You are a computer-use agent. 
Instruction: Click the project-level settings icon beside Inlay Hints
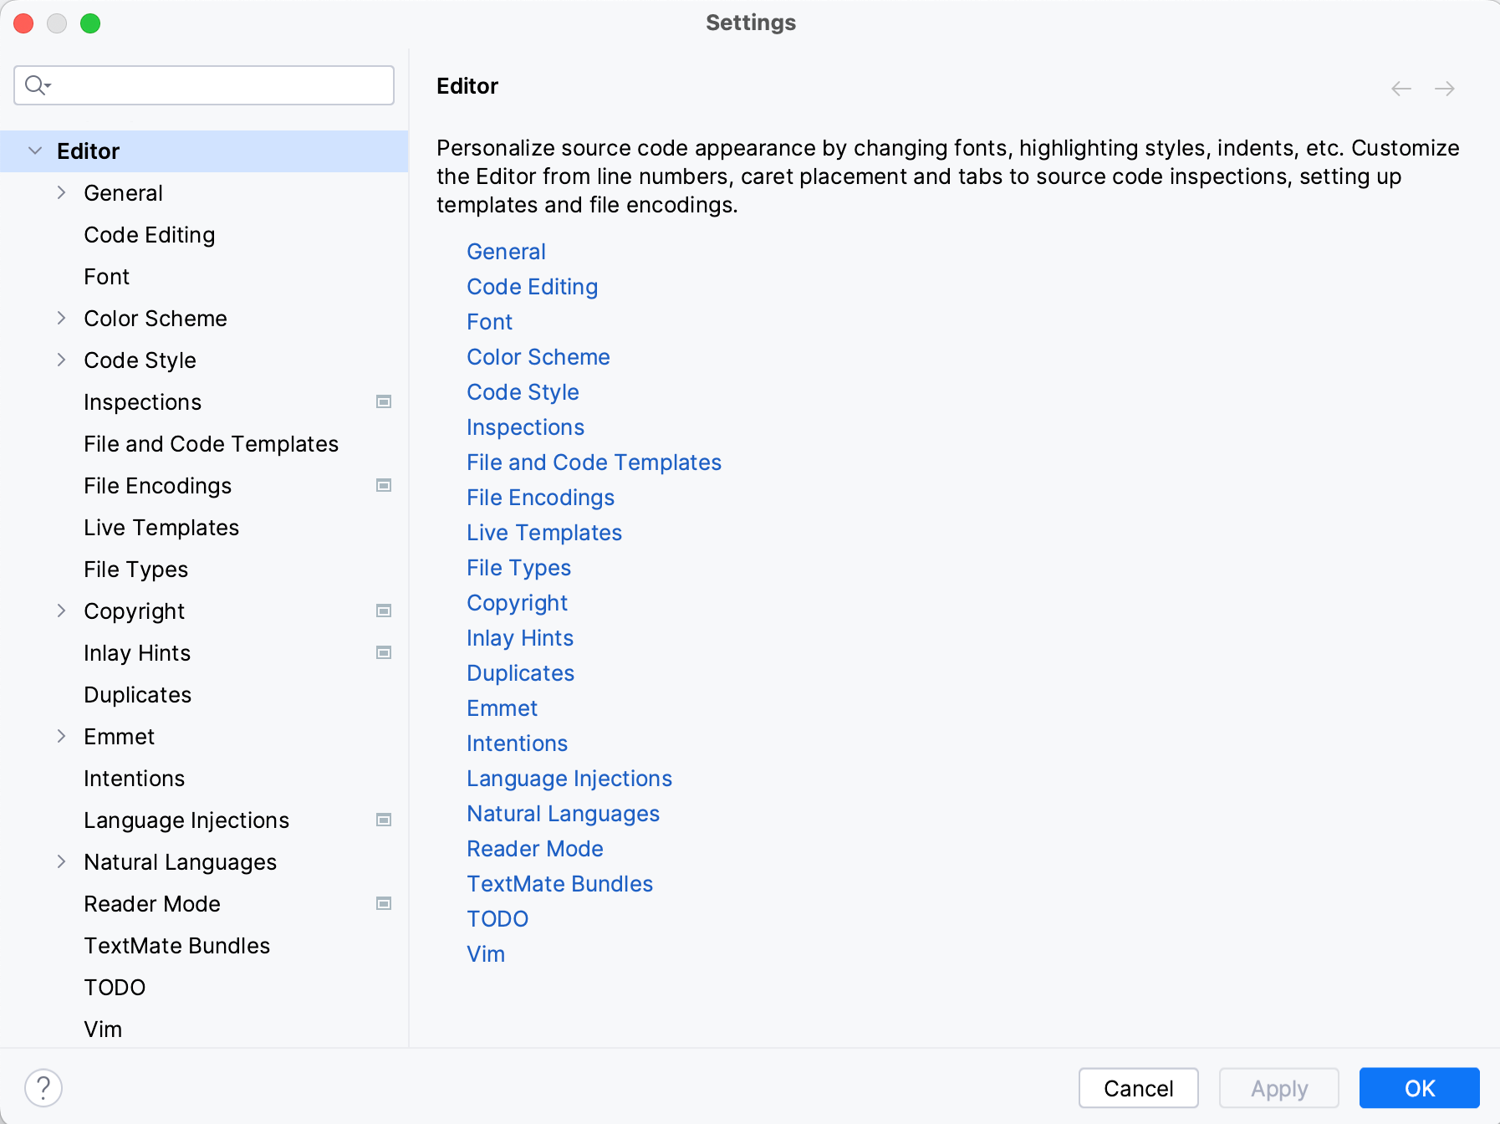click(x=384, y=652)
